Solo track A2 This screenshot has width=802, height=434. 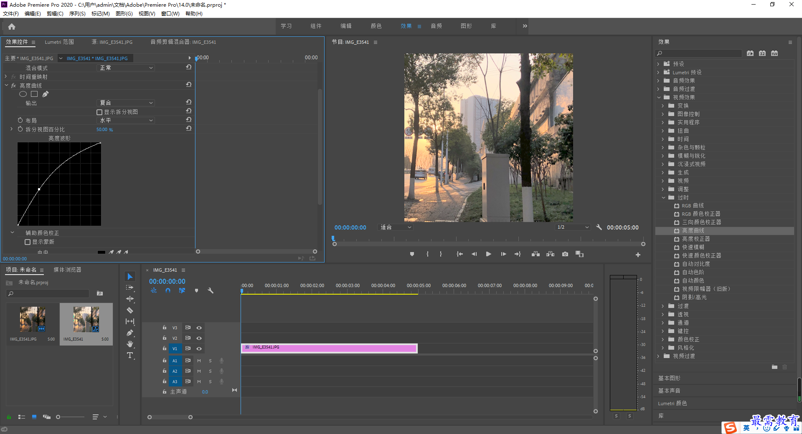pyautogui.click(x=210, y=371)
